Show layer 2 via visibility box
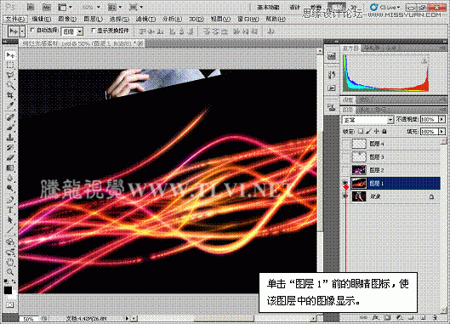The image size is (450, 324). (345, 170)
